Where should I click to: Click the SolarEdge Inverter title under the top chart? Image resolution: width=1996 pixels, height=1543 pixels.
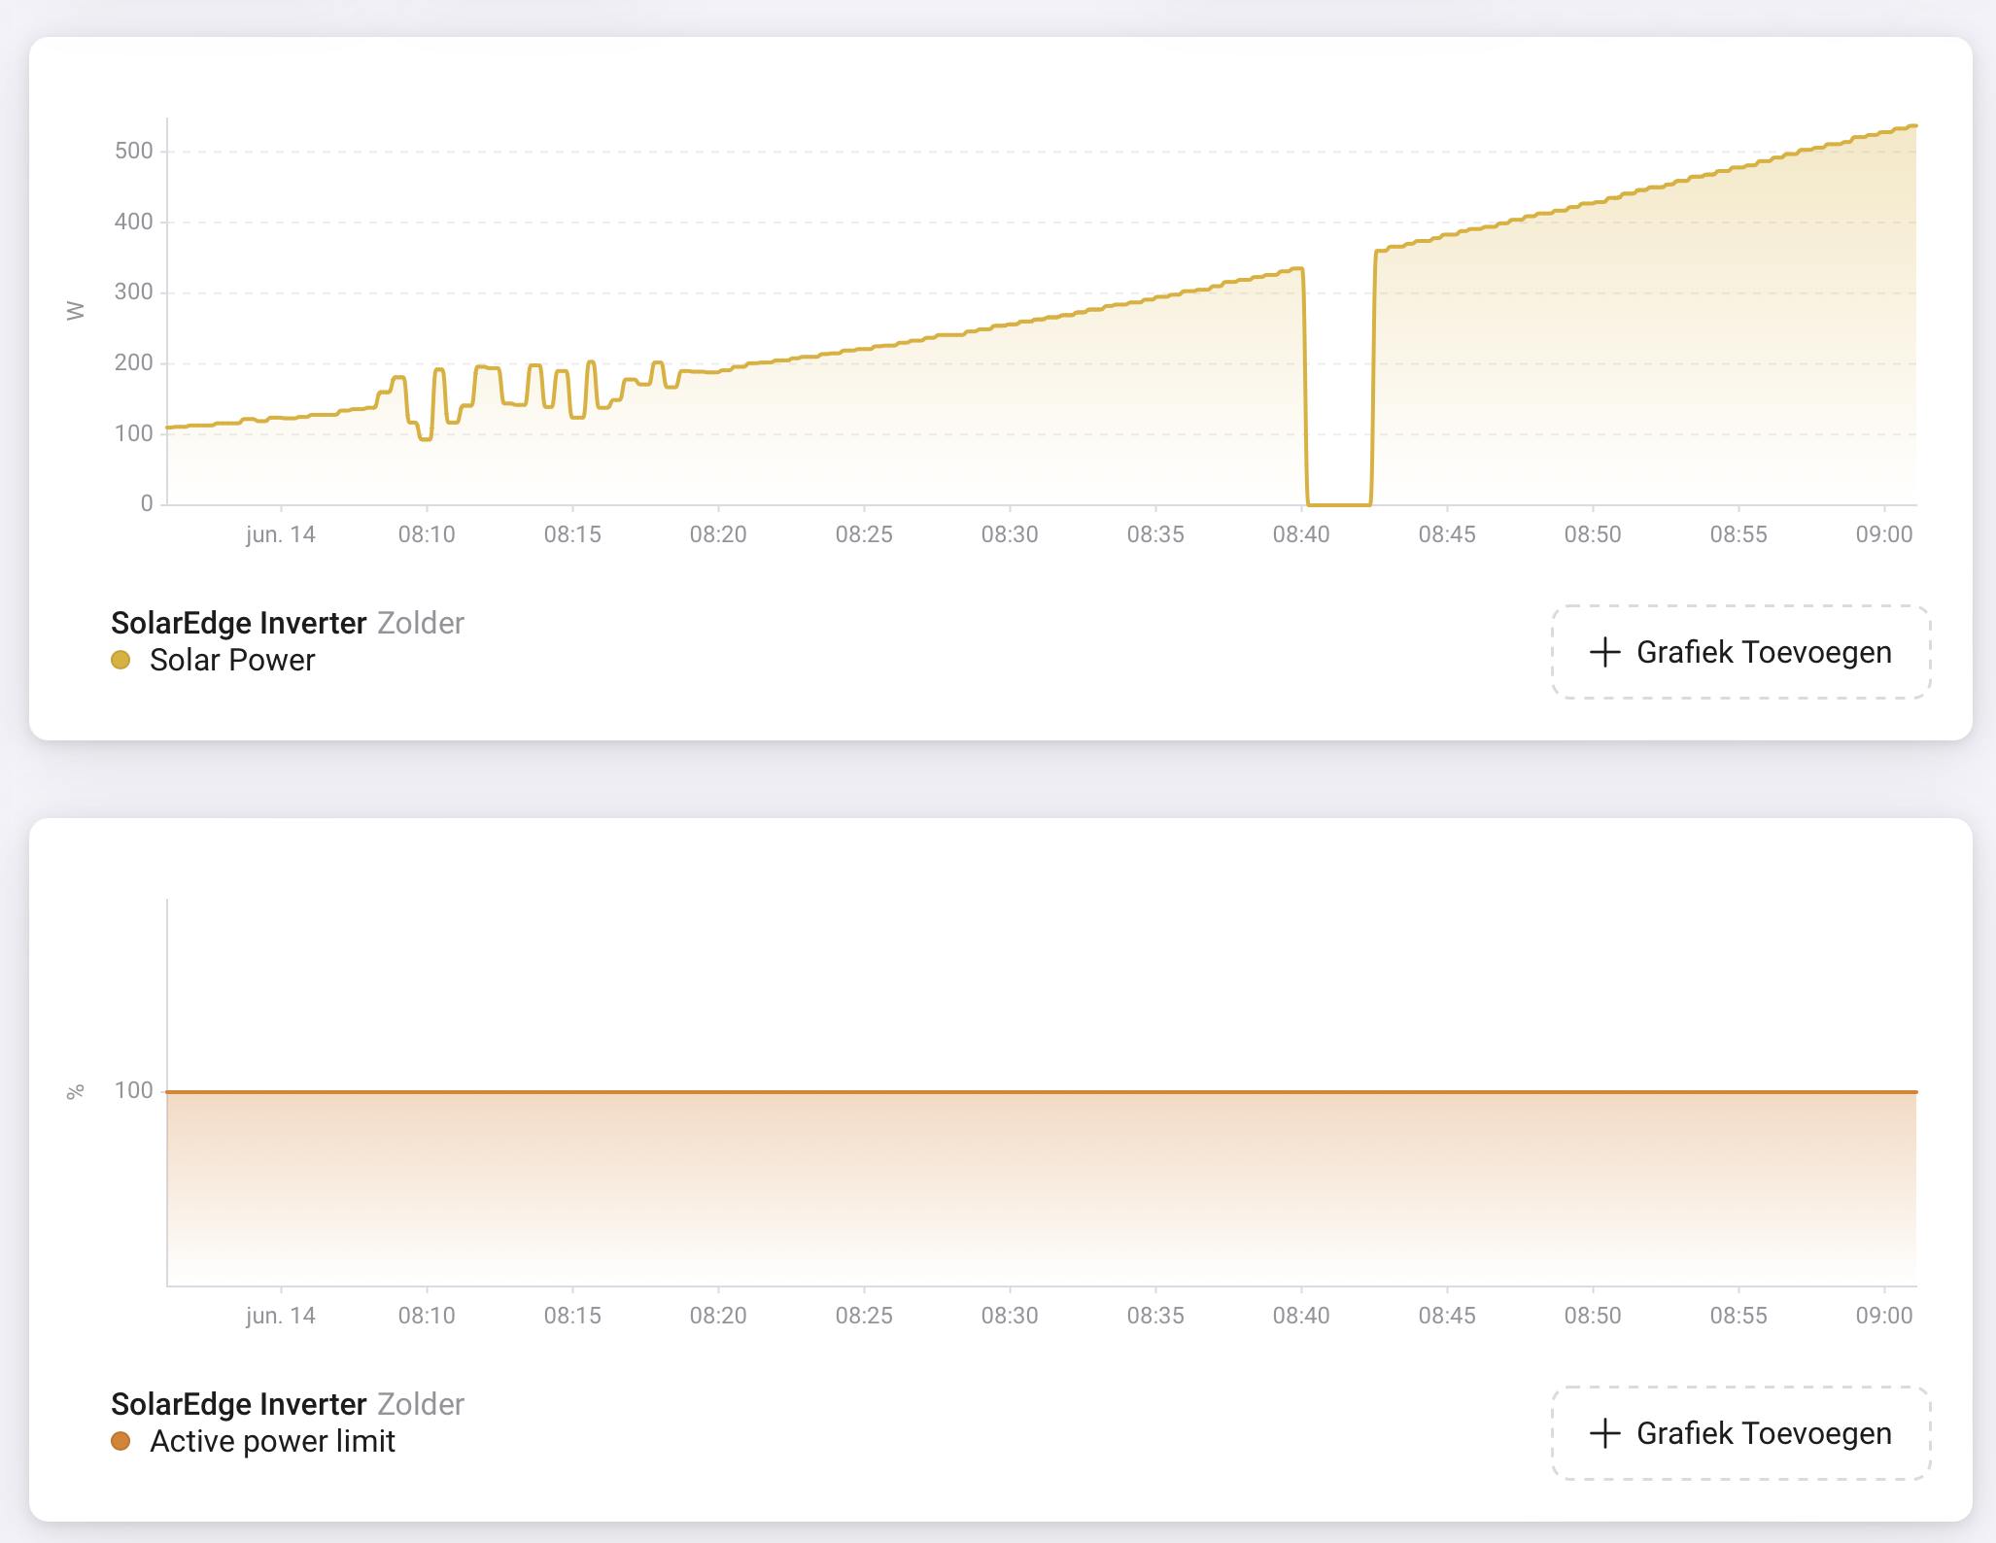point(238,623)
